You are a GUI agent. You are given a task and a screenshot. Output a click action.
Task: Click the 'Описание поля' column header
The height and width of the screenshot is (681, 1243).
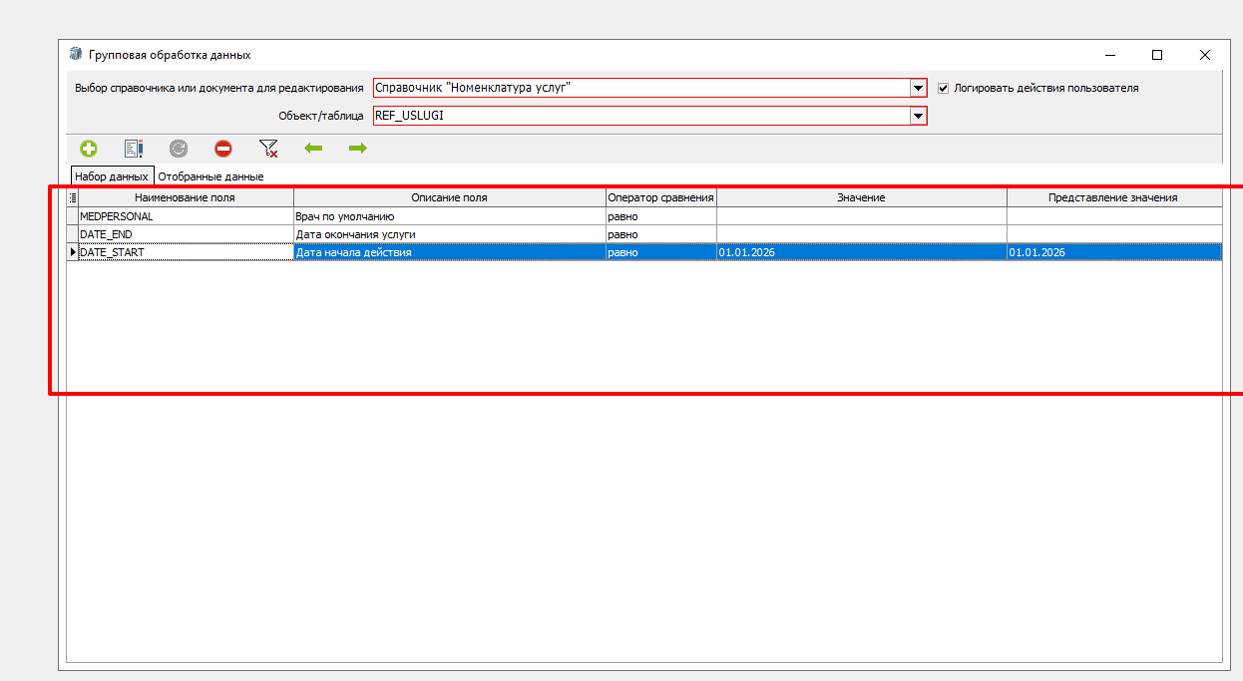pos(450,197)
